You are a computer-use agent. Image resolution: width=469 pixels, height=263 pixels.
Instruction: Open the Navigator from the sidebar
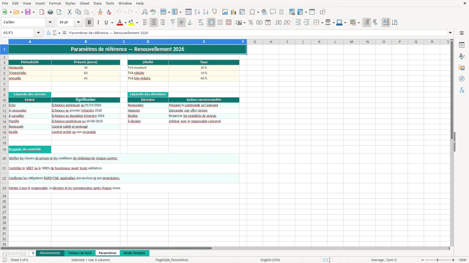[462, 79]
